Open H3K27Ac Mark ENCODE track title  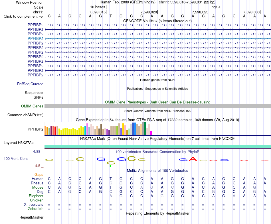157,139
